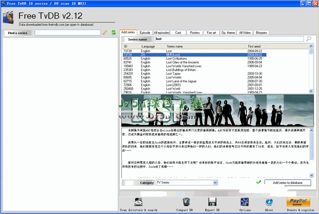Click the green refresh icon

point(113,33)
